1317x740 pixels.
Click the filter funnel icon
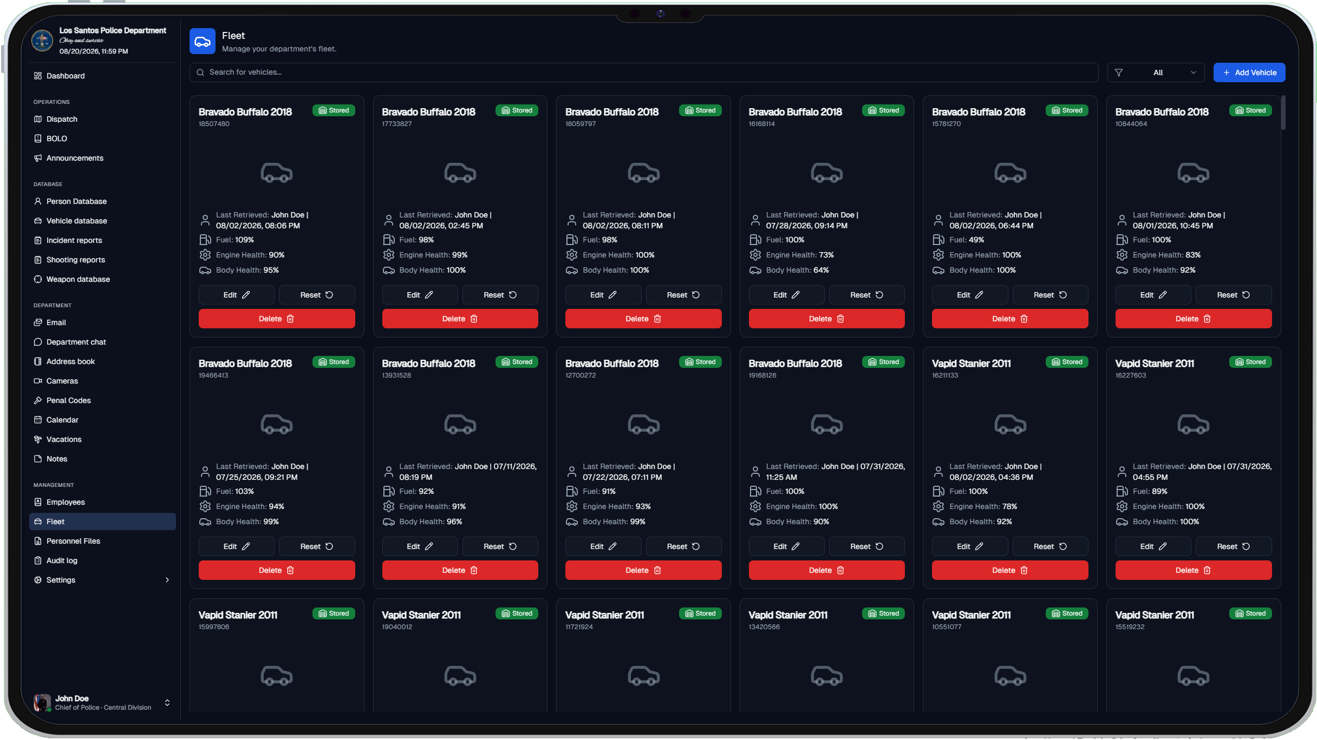pyautogui.click(x=1119, y=72)
